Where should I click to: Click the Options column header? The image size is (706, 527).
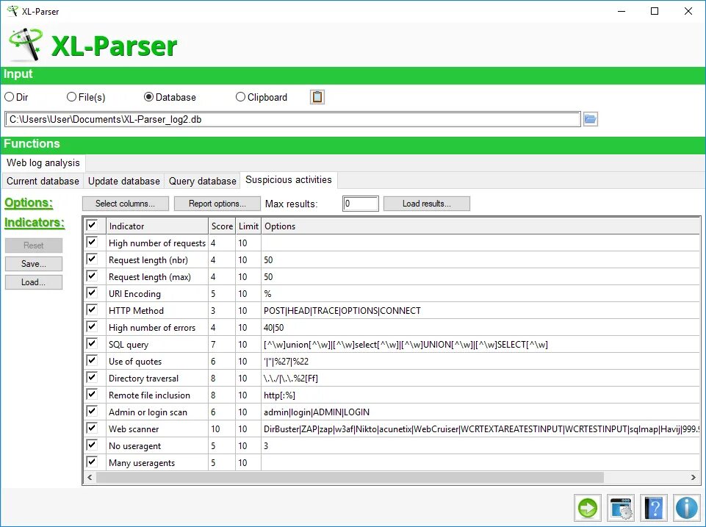pyautogui.click(x=480, y=226)
